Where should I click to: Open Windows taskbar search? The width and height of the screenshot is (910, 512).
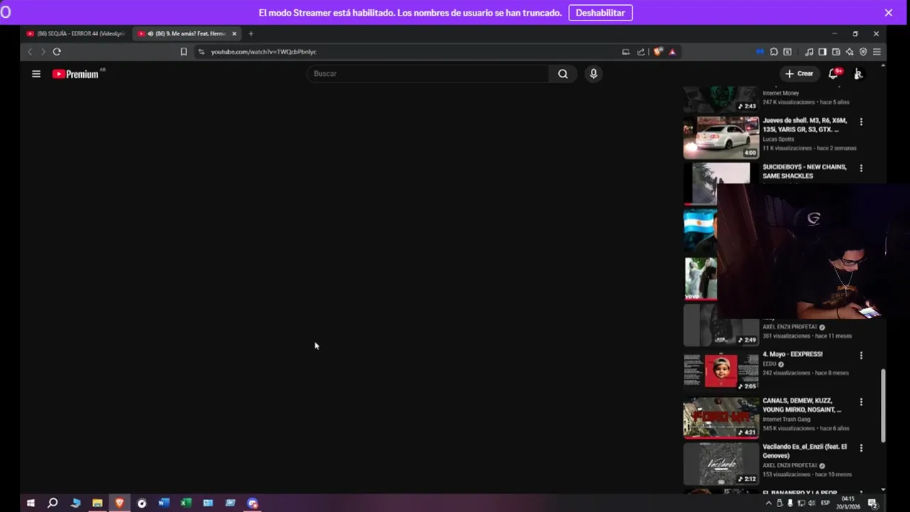coord(53,503)
